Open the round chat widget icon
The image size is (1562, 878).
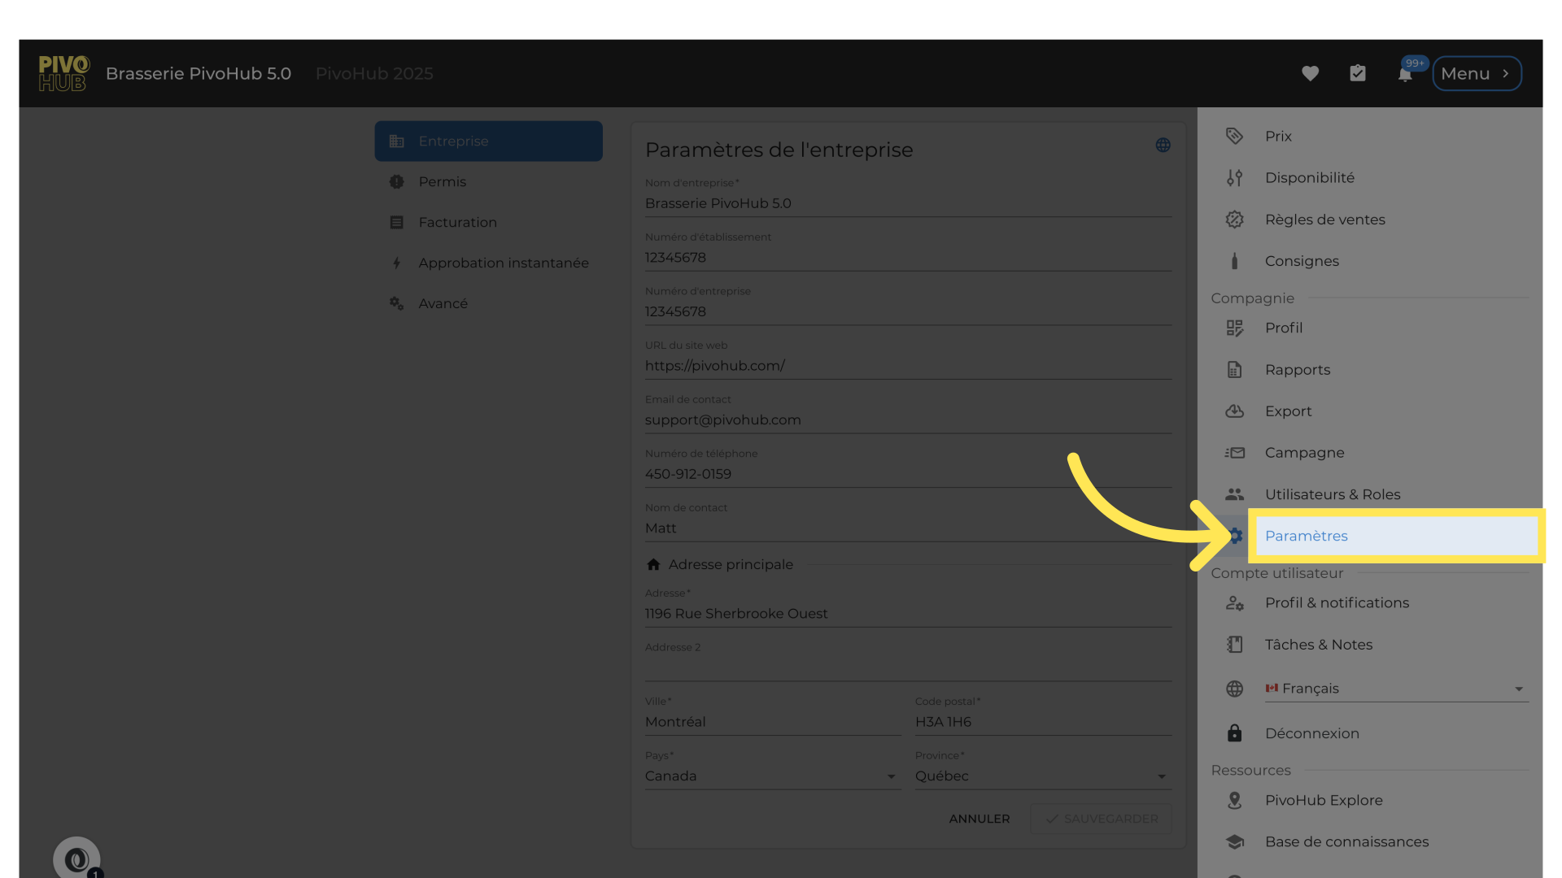click(76, 858)
